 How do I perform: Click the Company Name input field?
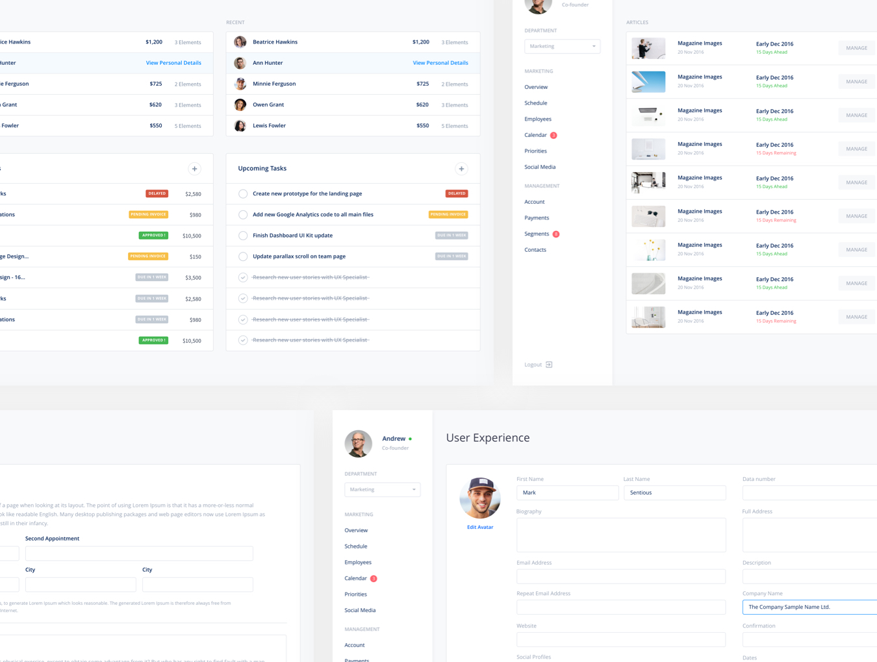coord(809,607)
